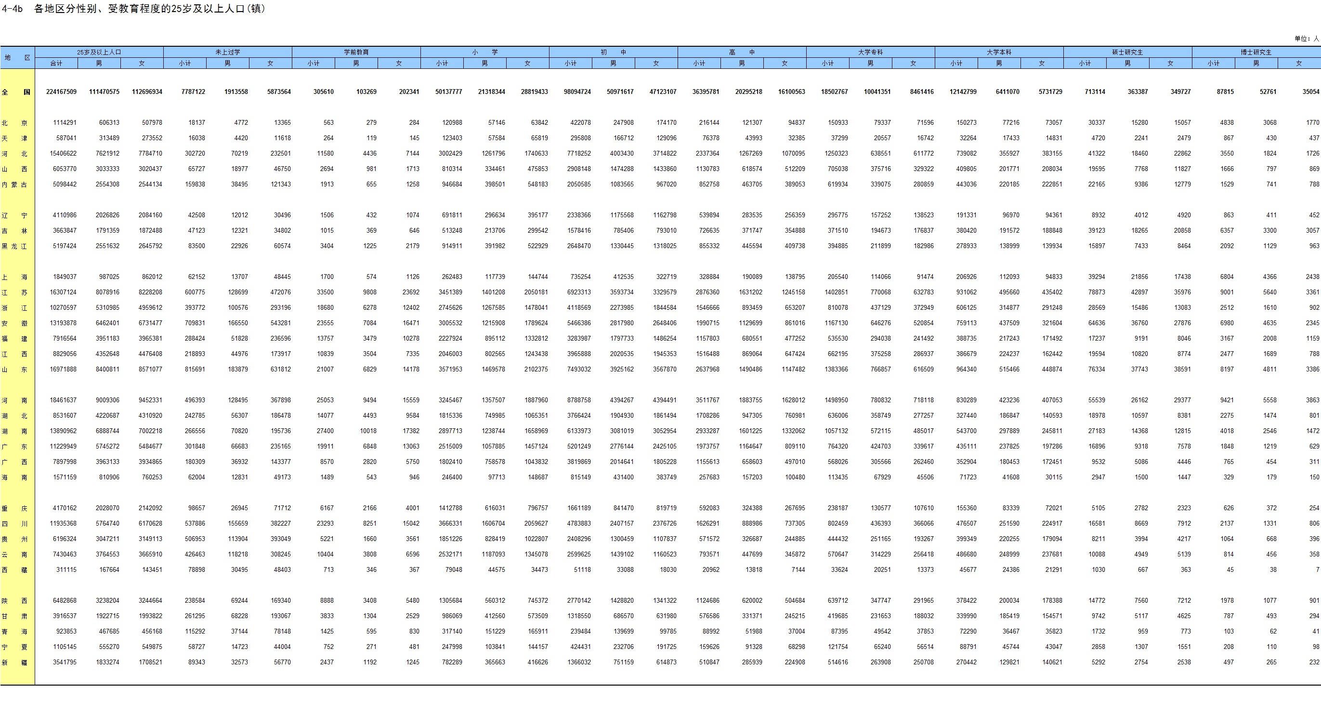Image resolution: width=1321 pixels, height=701 pixels.
Task: Select the 黑龙江 row label cell
Action: pos(14,246)
